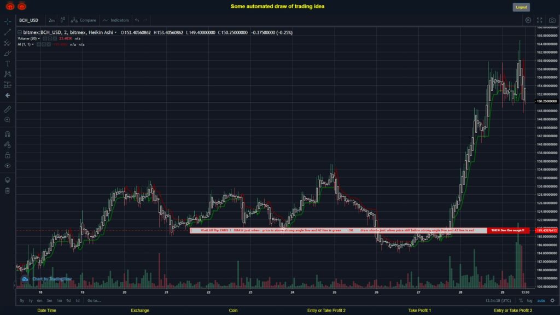560x315 pixels.
Task: Open chart settings gear in top bar
Action: tap(528, 20)
